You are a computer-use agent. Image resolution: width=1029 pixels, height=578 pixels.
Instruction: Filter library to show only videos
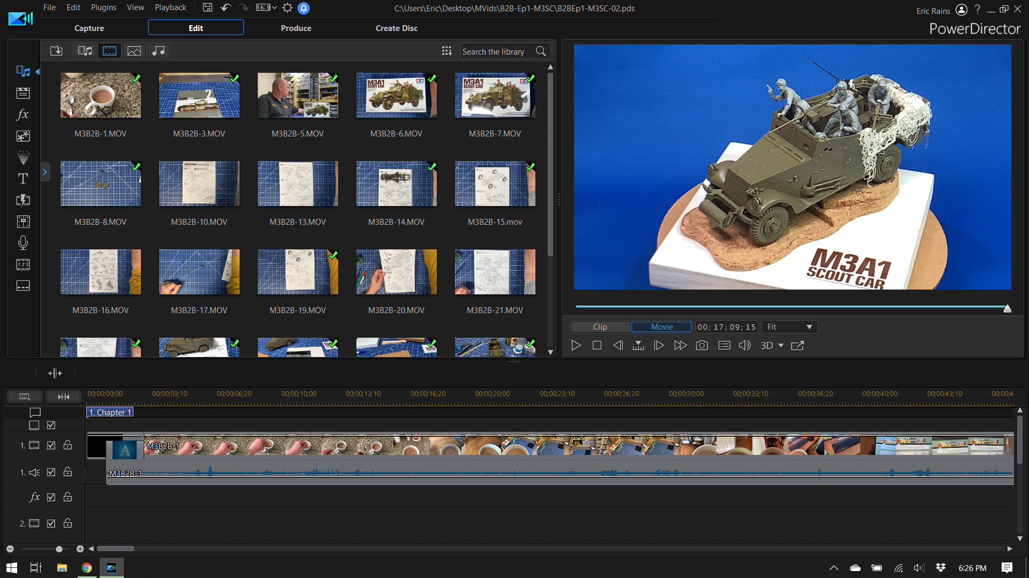109,51
